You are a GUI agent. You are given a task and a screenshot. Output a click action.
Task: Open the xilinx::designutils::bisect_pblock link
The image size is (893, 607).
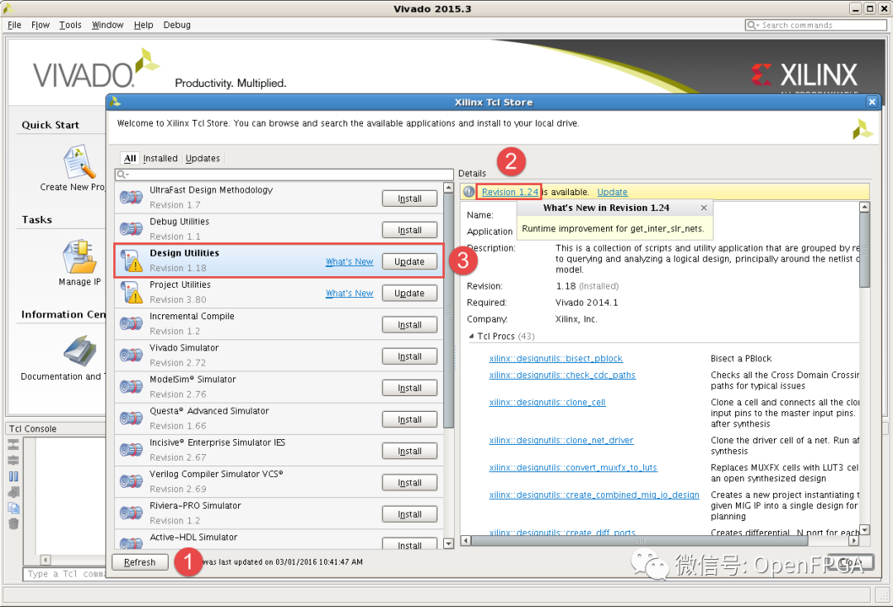[556, 359]
